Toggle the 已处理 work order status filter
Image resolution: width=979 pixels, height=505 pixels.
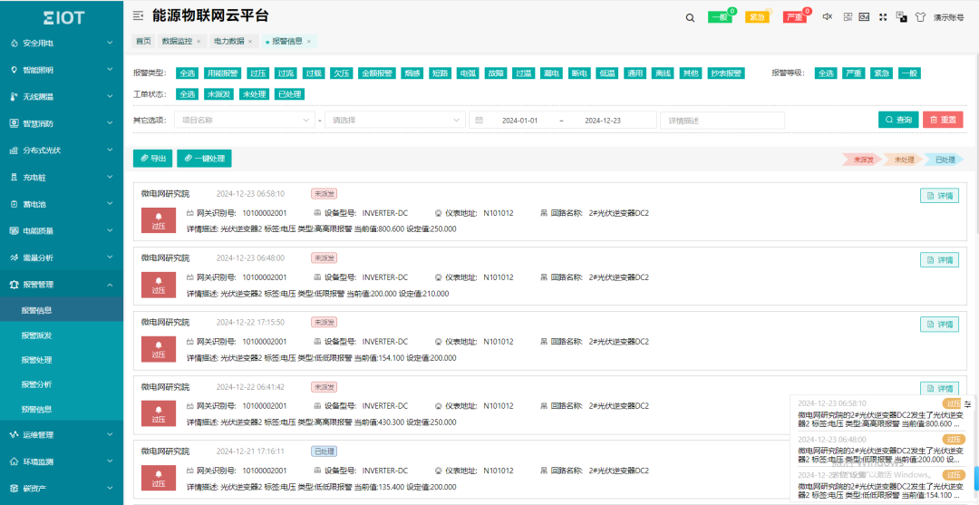point(290,94)
